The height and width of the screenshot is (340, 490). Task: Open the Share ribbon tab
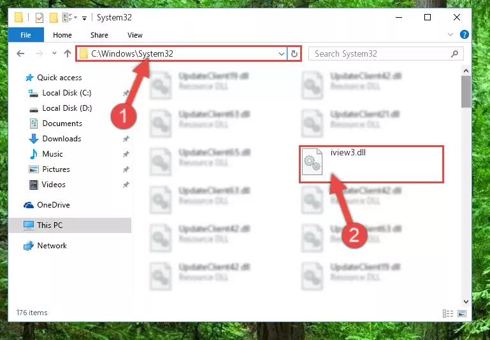tap(99, 35)
